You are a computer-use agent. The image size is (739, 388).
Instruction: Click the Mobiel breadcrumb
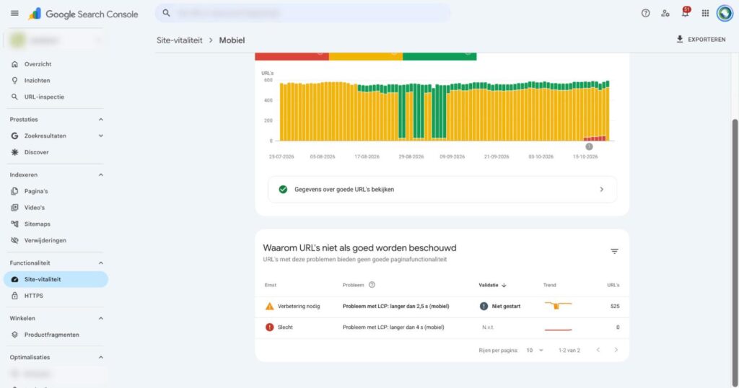[232, 40]
